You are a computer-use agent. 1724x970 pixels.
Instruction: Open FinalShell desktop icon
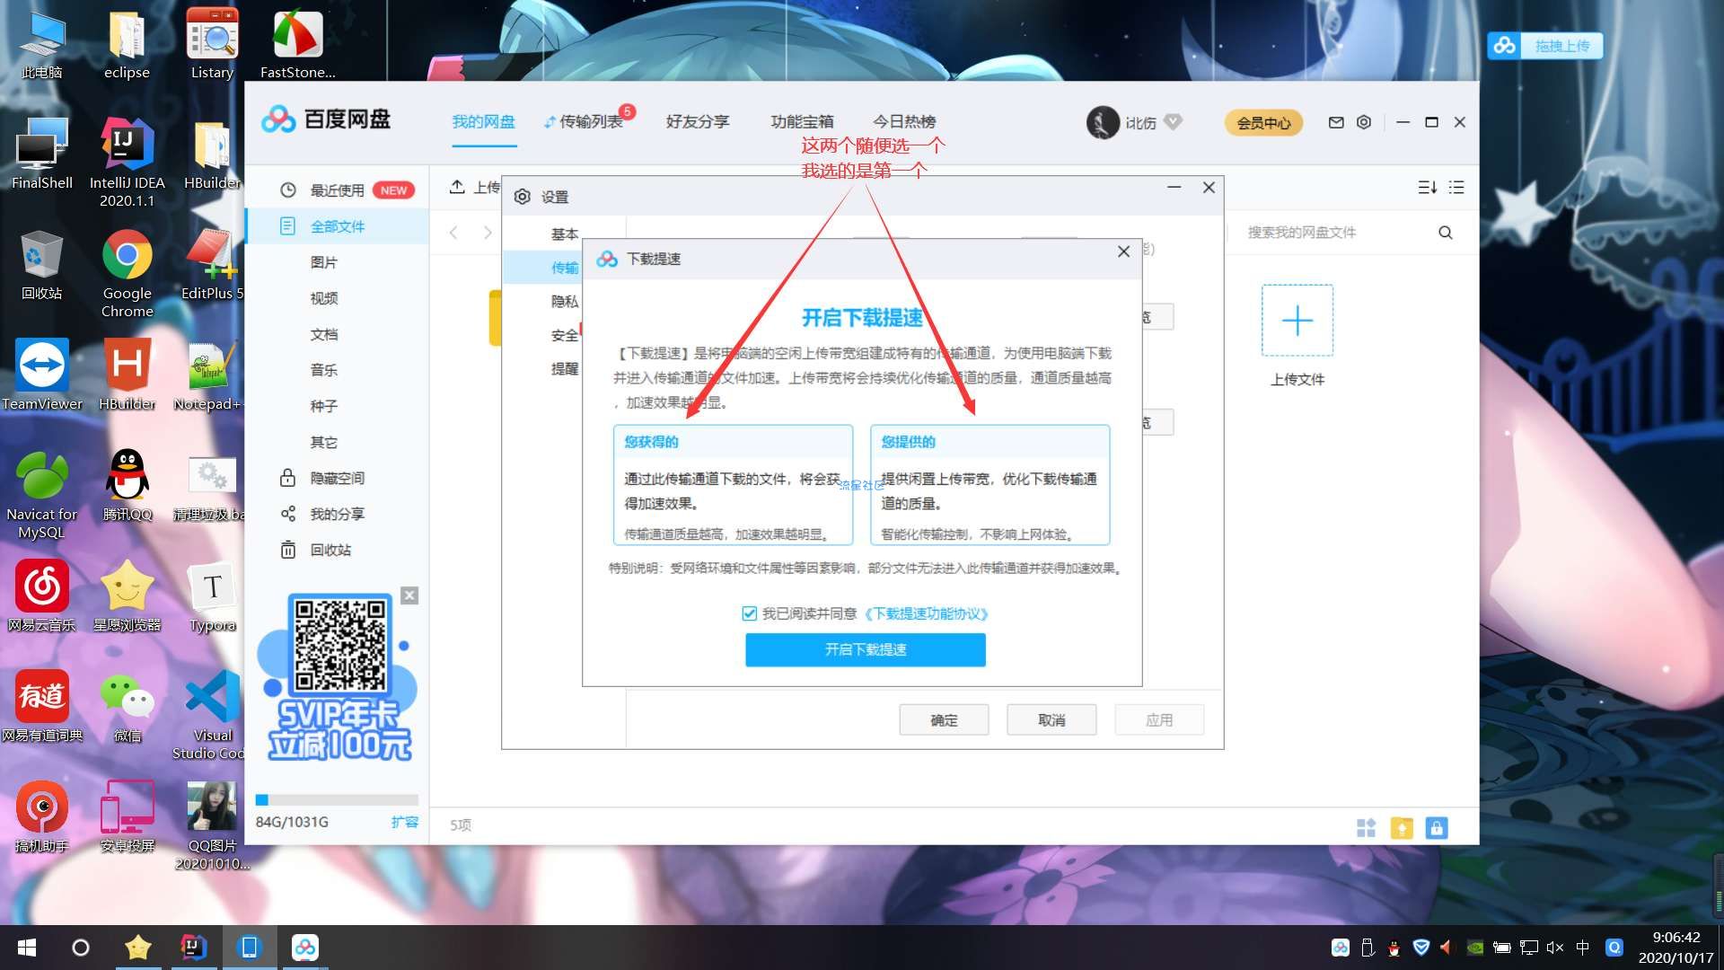42,154
